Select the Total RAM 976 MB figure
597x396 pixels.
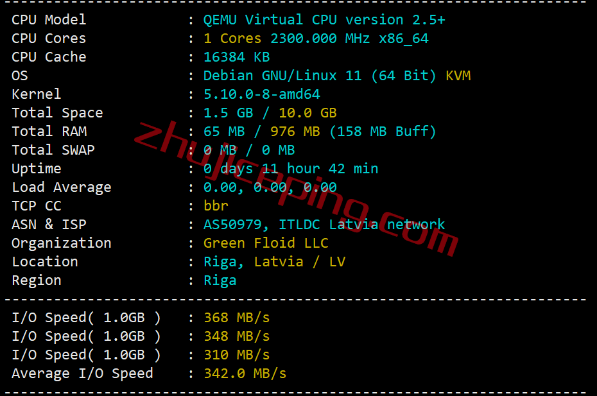pos(295,132)
